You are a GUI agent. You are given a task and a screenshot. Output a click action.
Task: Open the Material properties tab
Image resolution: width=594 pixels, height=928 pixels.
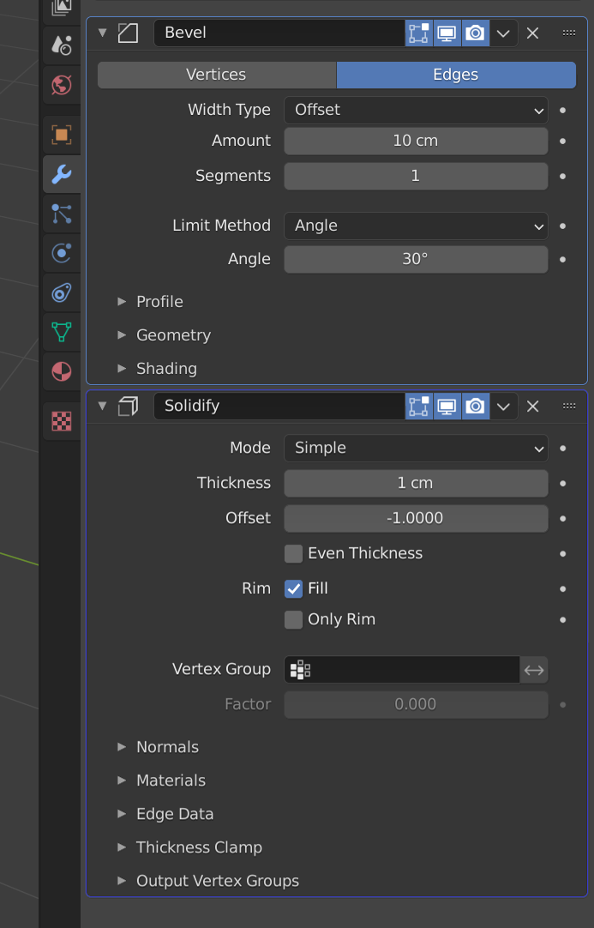[62, 371]
